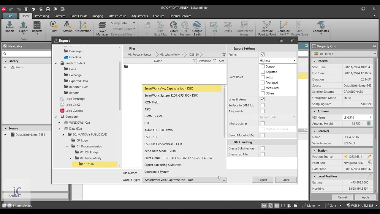
Task: Select DefaultJobName-2453 in Source panel
Action: coord(30,135)
